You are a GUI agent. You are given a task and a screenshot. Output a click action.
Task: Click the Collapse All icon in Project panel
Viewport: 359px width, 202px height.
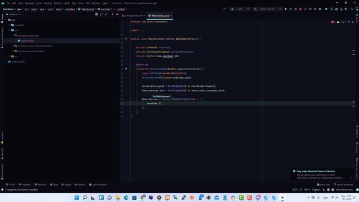pyautogui.click(x=106, y=14)
